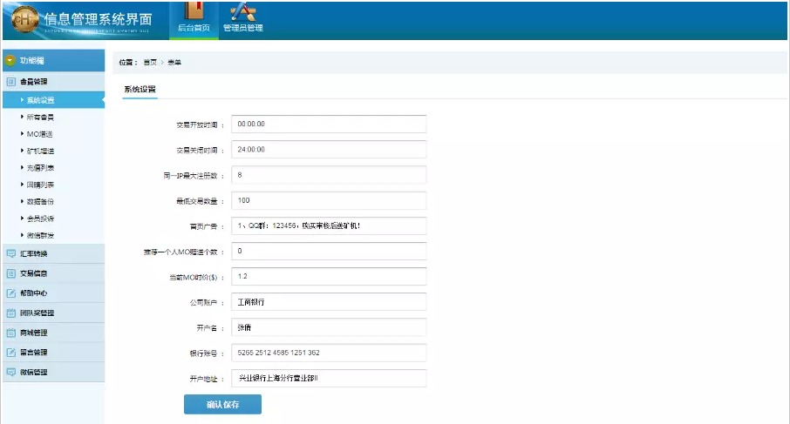Select 所有会员 in the sidebar submenu

40,117
